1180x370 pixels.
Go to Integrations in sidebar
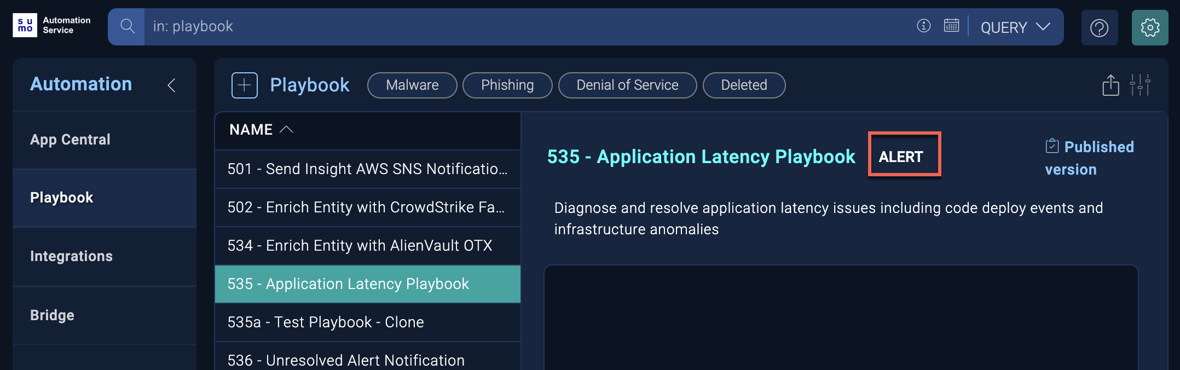(x=71, y=256)
